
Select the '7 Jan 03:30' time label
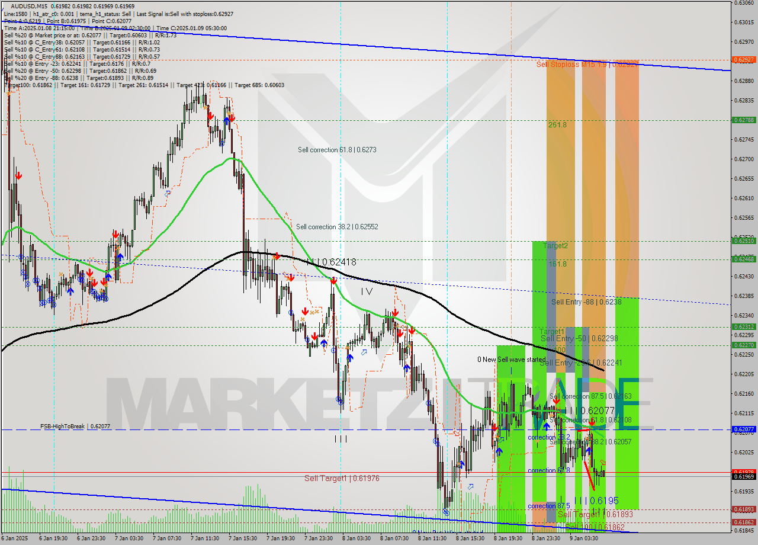pyautogui.click(x=128, y=539)
